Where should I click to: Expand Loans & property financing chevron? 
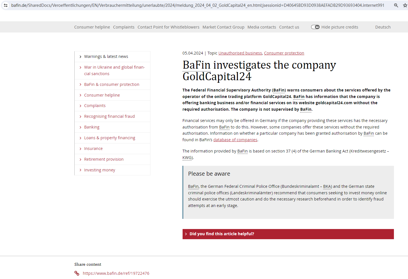pos(80,138)
